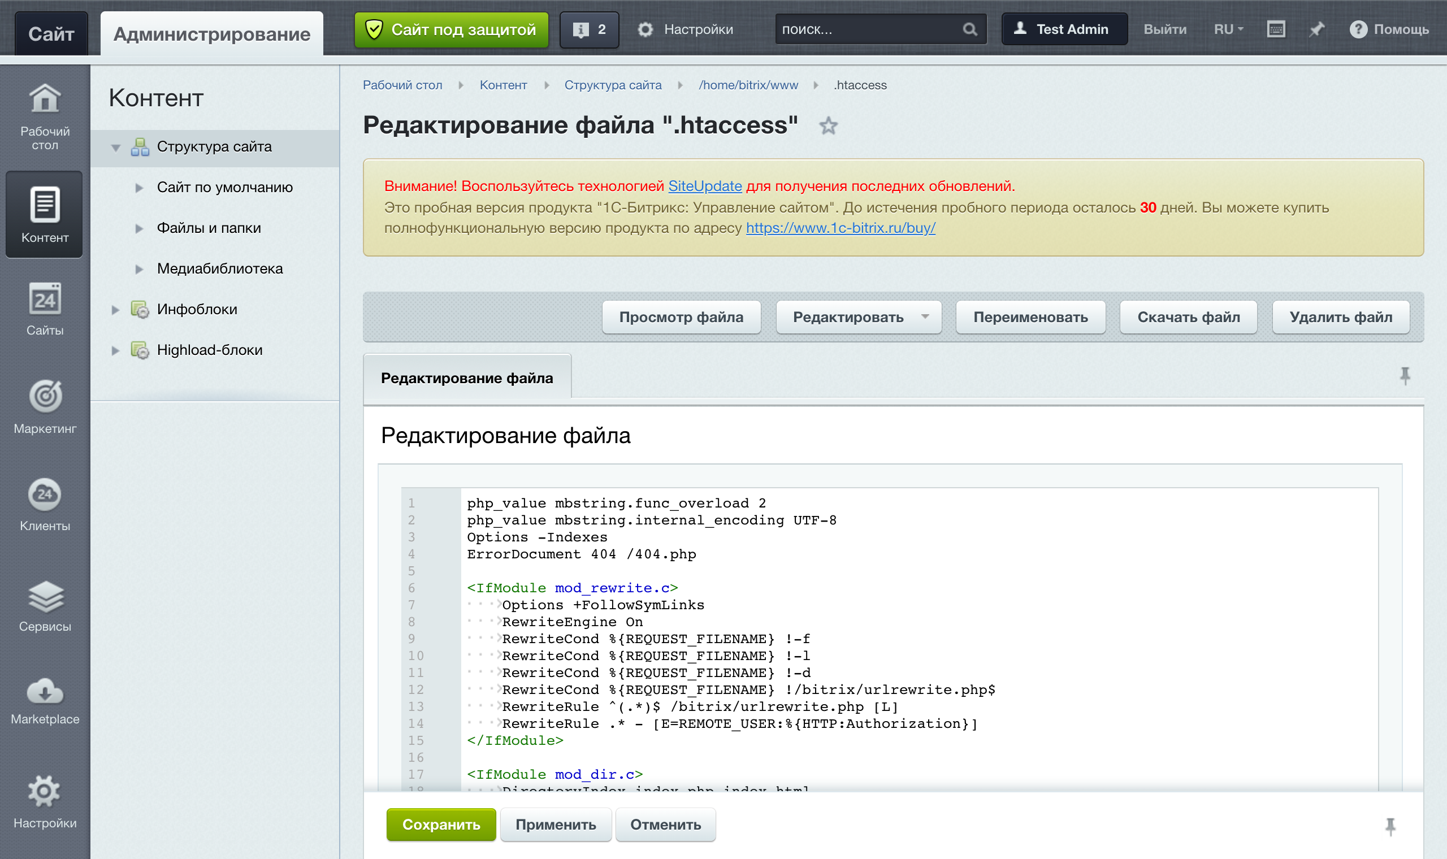Click the top bar pin icon
The height and width of the screenshot is (859, 1447).
click(x=1317, y=29)
